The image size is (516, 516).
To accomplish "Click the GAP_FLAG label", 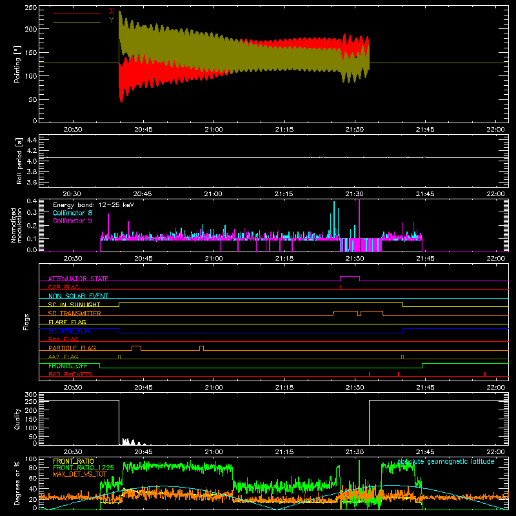I will tap(63, 287).
